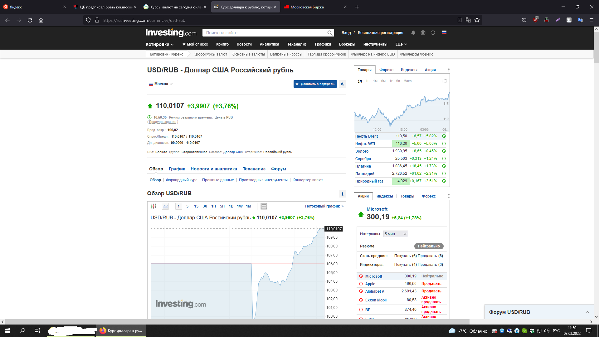
Task: Open the portfolio briefcase icon
Action: point(423,32)
